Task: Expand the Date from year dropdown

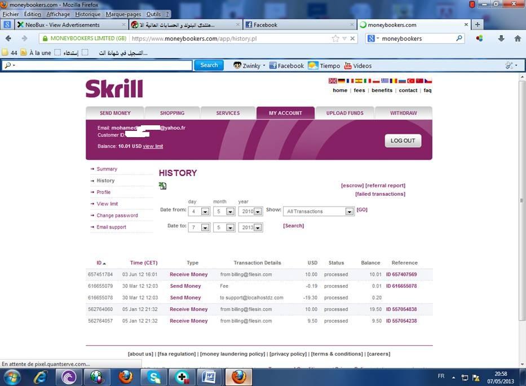Action: coord(258,212)
